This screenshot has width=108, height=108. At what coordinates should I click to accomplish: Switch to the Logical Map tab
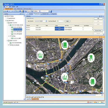[x=28, y=99]
